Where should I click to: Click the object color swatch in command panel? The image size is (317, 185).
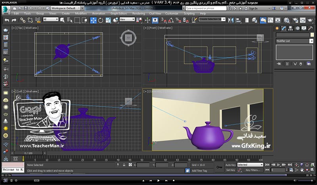tap(312, 35)
